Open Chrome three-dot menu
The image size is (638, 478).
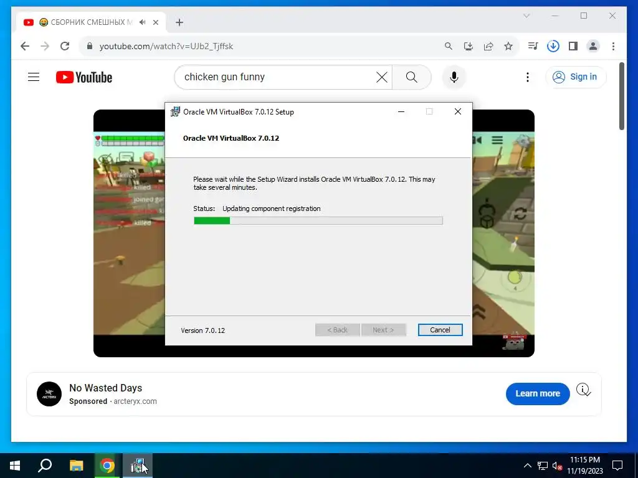coord(613,46)
